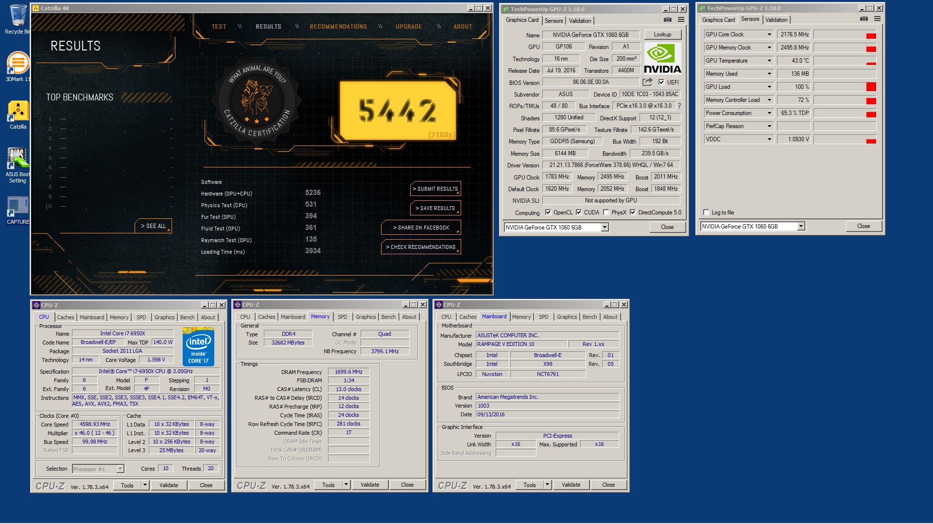Open Memory Controller Load sensor dropdown

pyautogui.click(x=769, y=100)
